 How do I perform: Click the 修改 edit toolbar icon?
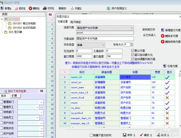(x=16, y=8)
